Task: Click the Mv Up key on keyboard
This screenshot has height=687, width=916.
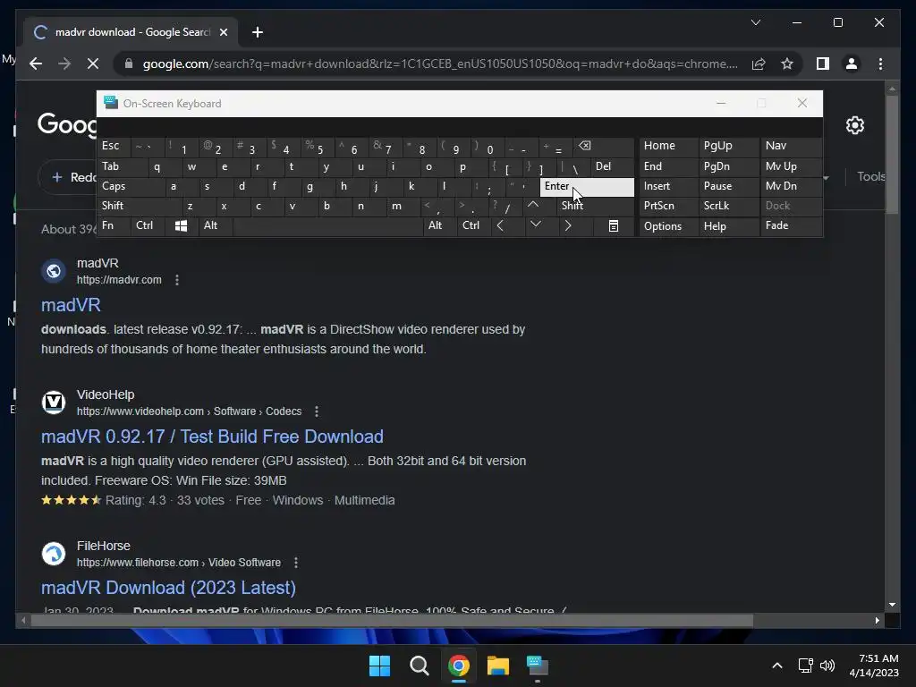Action: tap(791, 166)
